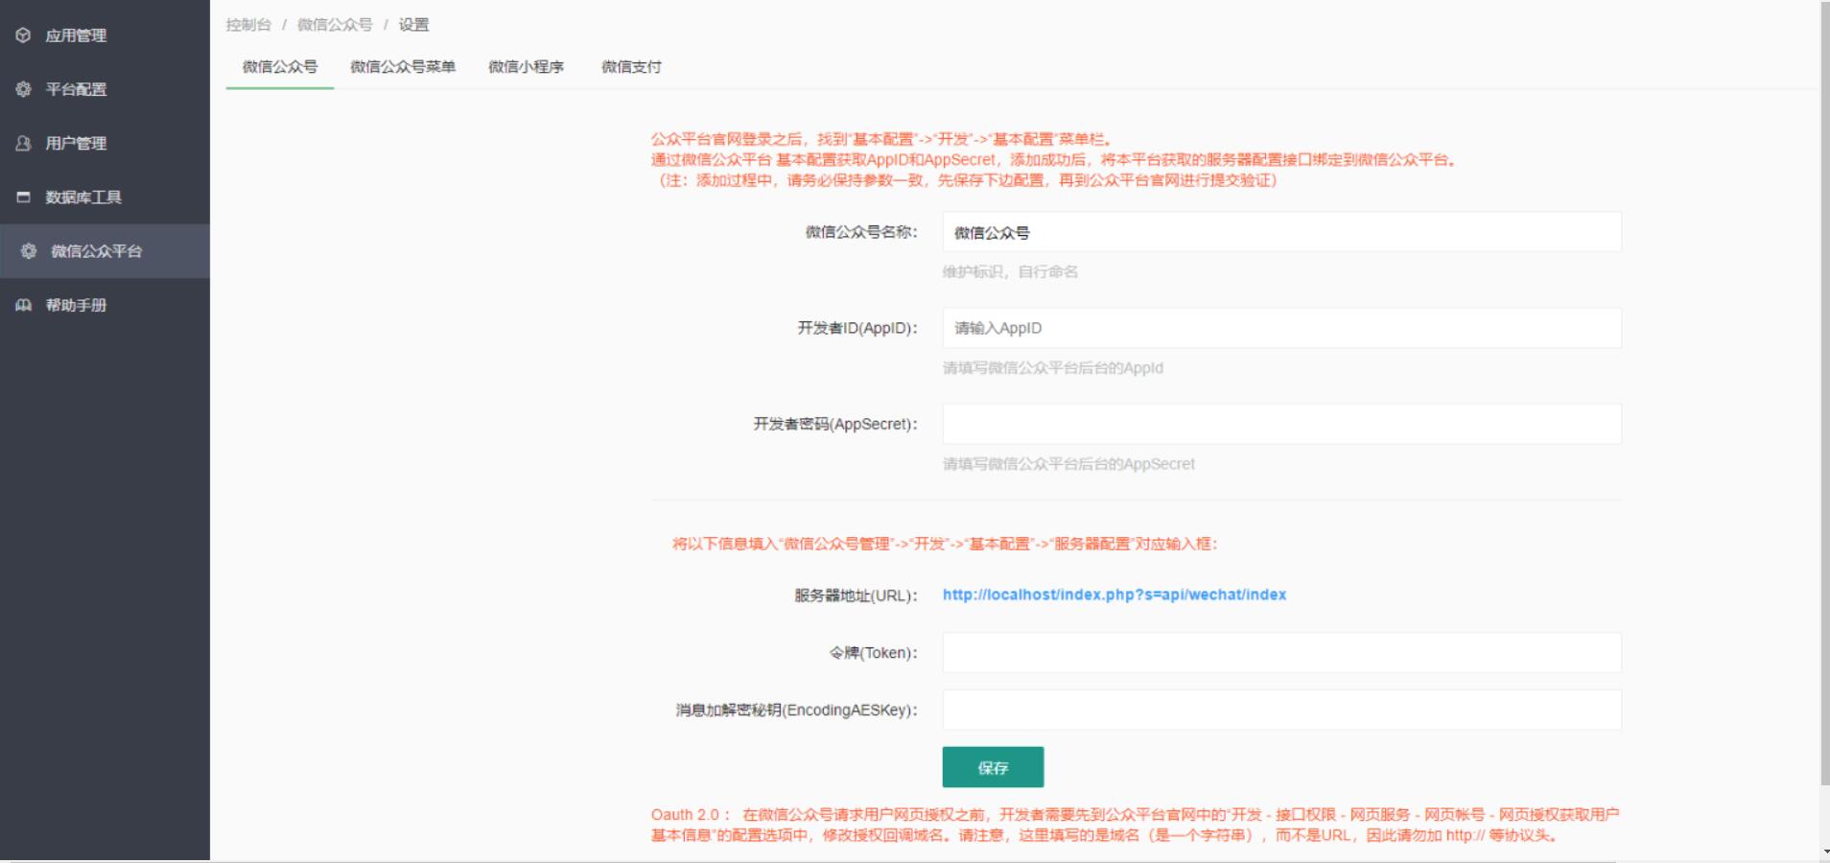This screenshot has height=863, width=1830.
Task: Click the 平台配置 gear icon
Action: tap(23, 89)
